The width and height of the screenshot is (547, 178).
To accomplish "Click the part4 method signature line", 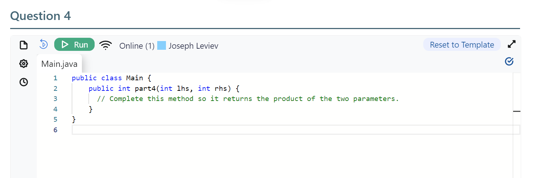I will (x=164, y=88).
